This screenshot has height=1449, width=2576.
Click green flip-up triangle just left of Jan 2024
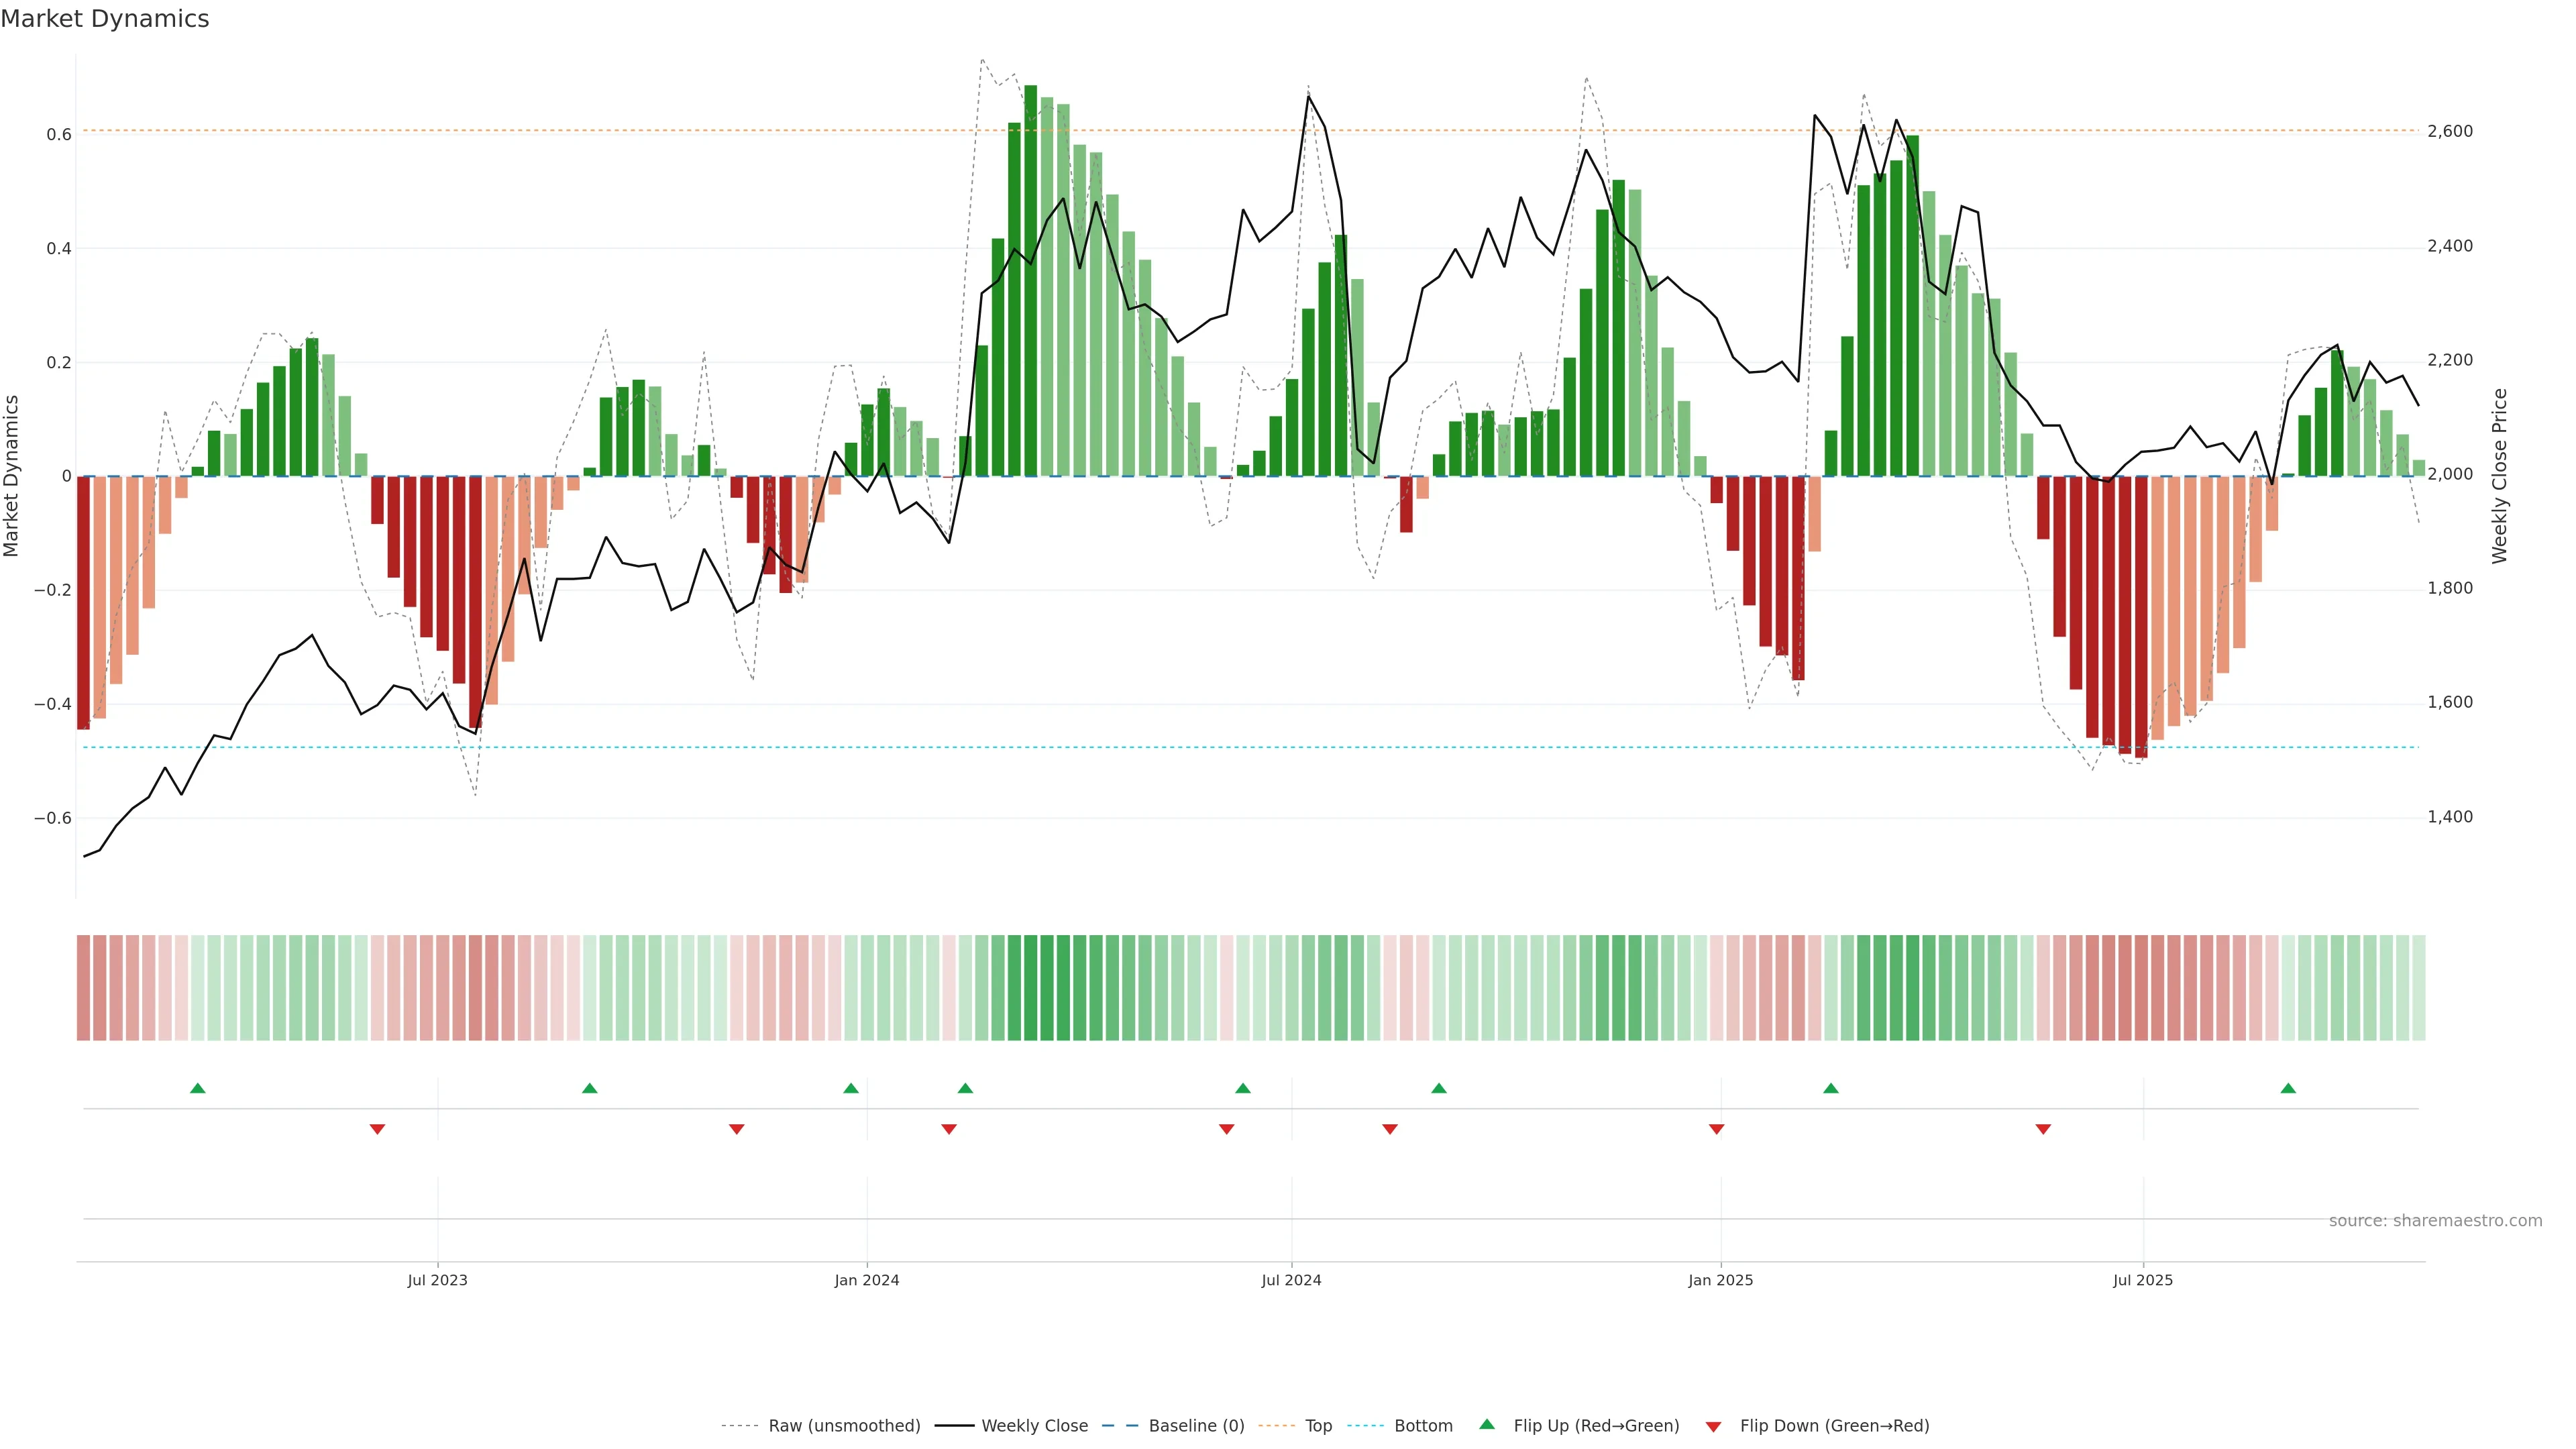point(851,1088)
